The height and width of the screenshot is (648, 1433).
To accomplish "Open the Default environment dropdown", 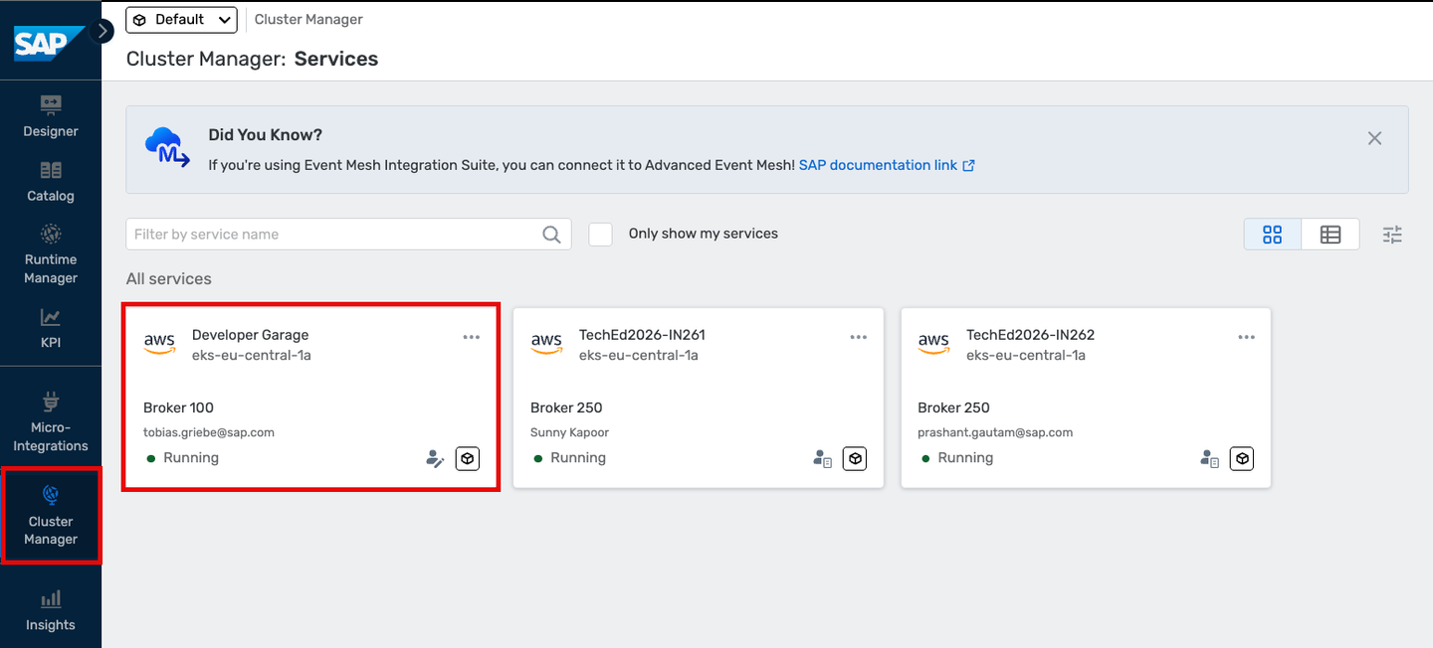I will pos(181,20).
